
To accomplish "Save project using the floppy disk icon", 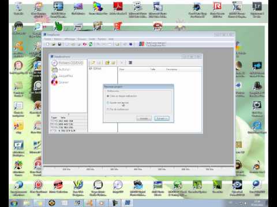I will (59, 44).
